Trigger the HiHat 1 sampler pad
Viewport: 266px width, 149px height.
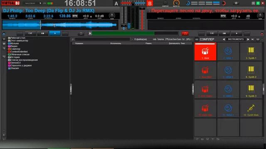pyautogui.click(x=228, y=51)
